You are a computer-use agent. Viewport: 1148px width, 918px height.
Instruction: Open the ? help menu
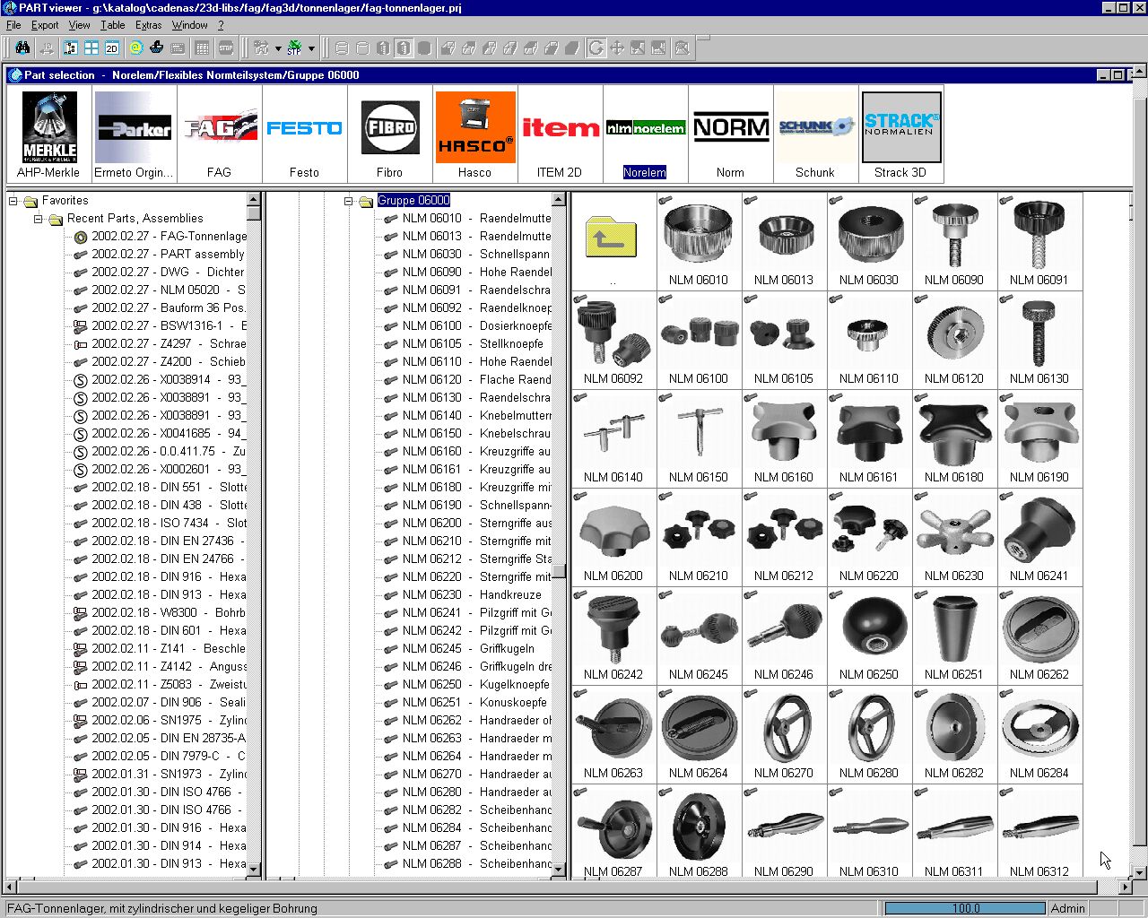[x=221, y=25]
